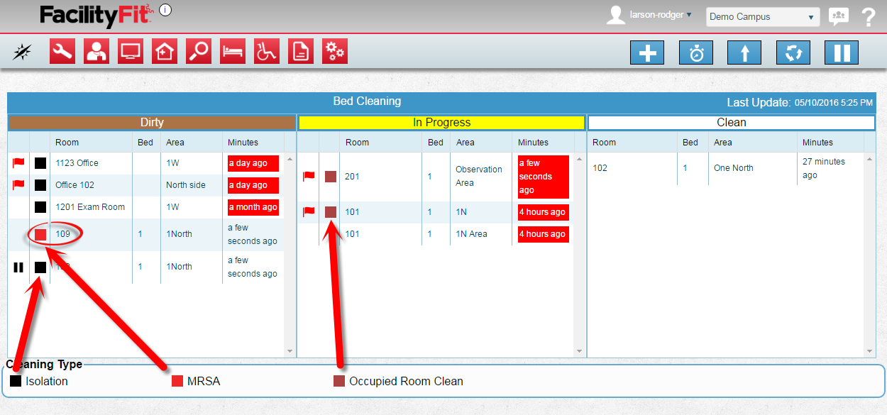Click the blue pause button
This screenshot has width=887, height=415.
pyautogui.click(x=841, y=53)
